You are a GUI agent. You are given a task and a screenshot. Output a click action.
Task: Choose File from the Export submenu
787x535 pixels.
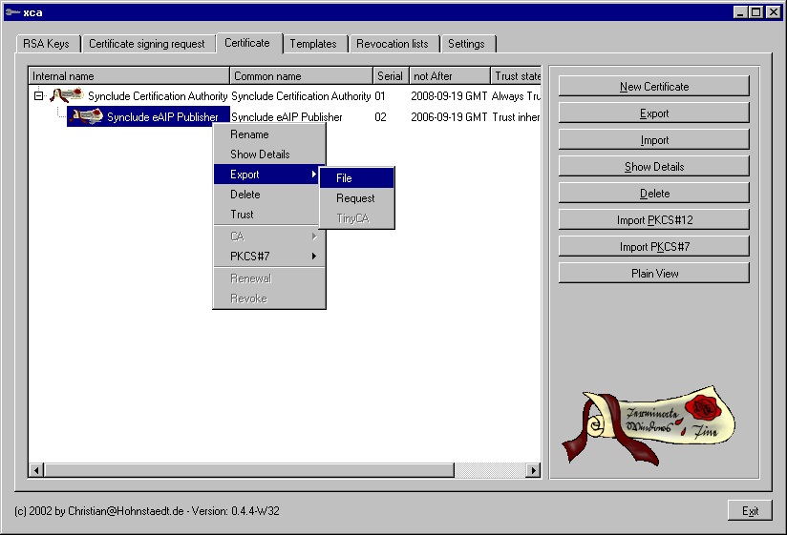[356, 178]
